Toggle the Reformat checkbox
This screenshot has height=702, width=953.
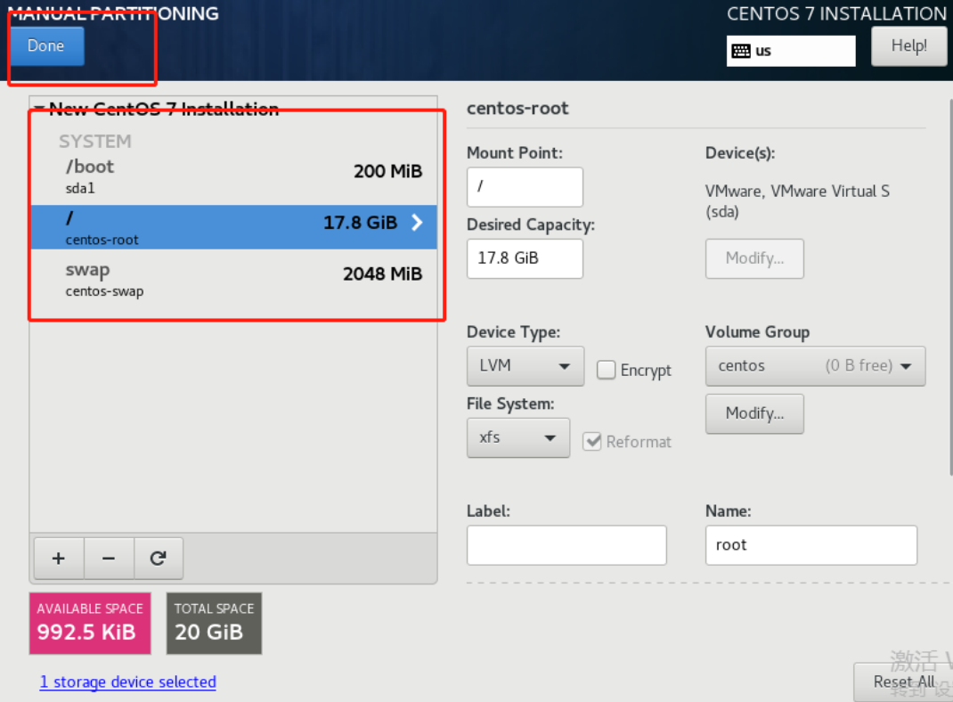[592, 441]
